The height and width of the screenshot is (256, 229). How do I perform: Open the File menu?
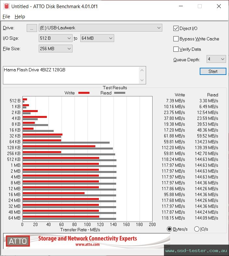[6, 17]
